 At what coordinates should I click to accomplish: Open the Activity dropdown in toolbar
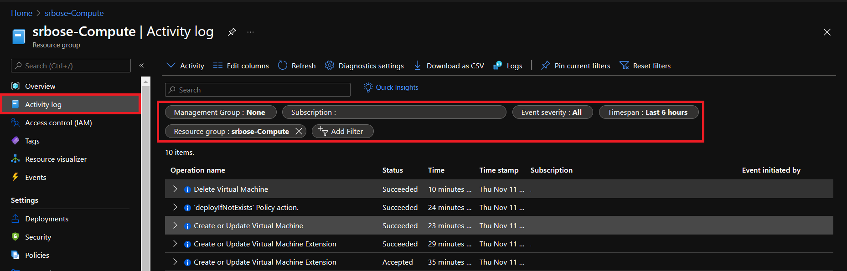point(186,66)
